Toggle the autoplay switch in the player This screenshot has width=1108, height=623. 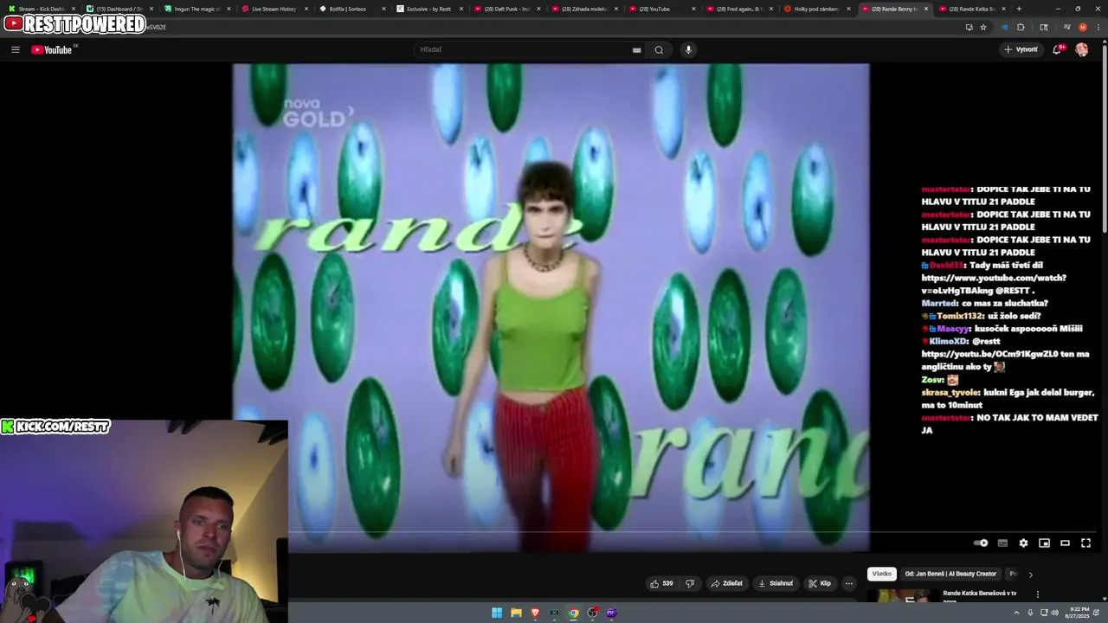(981, 543)
